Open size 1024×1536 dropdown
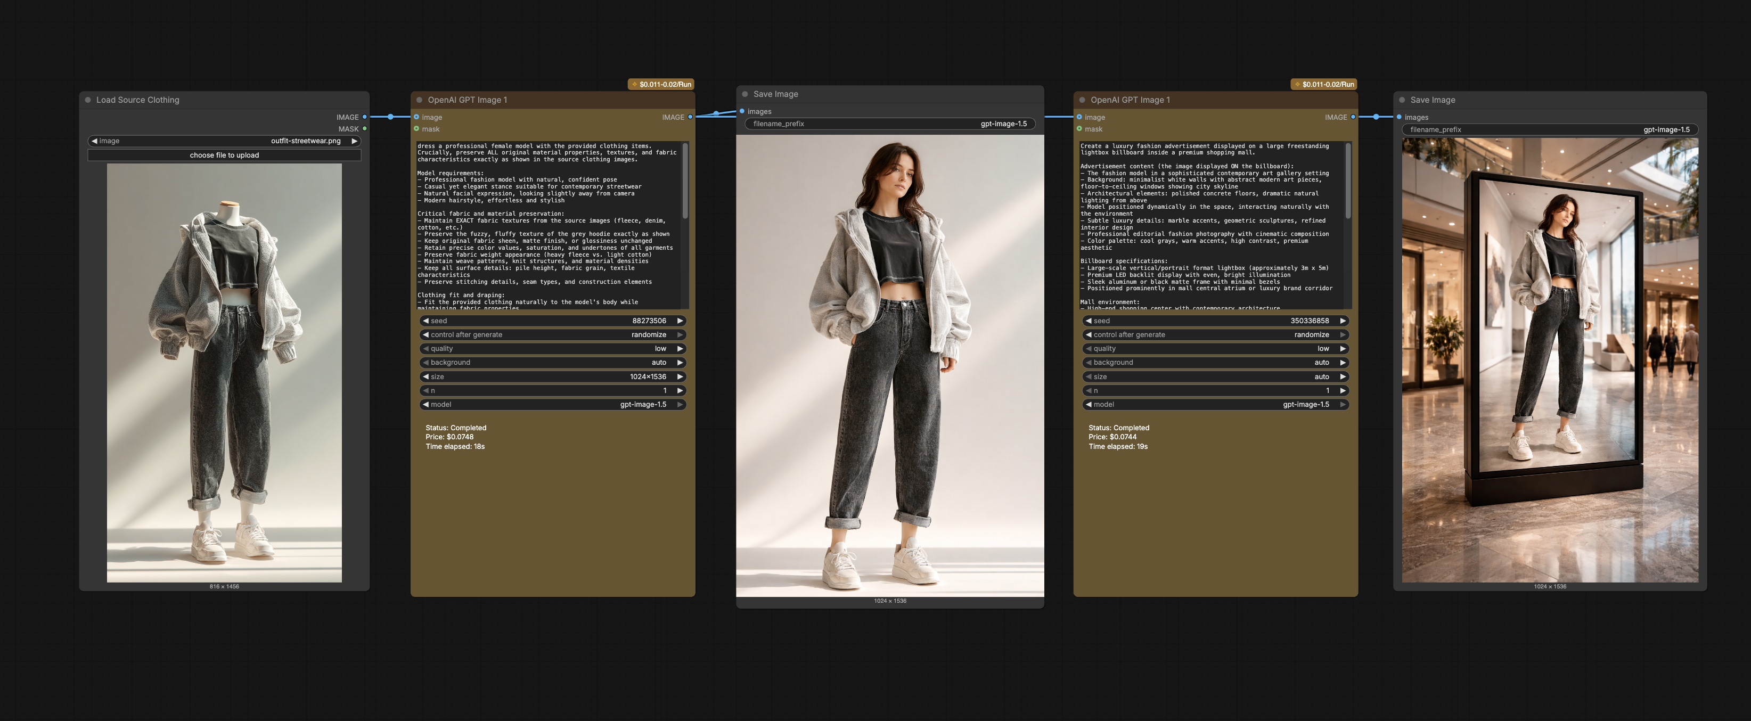This screenshot has width=1751, height=721. pyautogui.click(x=552, y=376)
